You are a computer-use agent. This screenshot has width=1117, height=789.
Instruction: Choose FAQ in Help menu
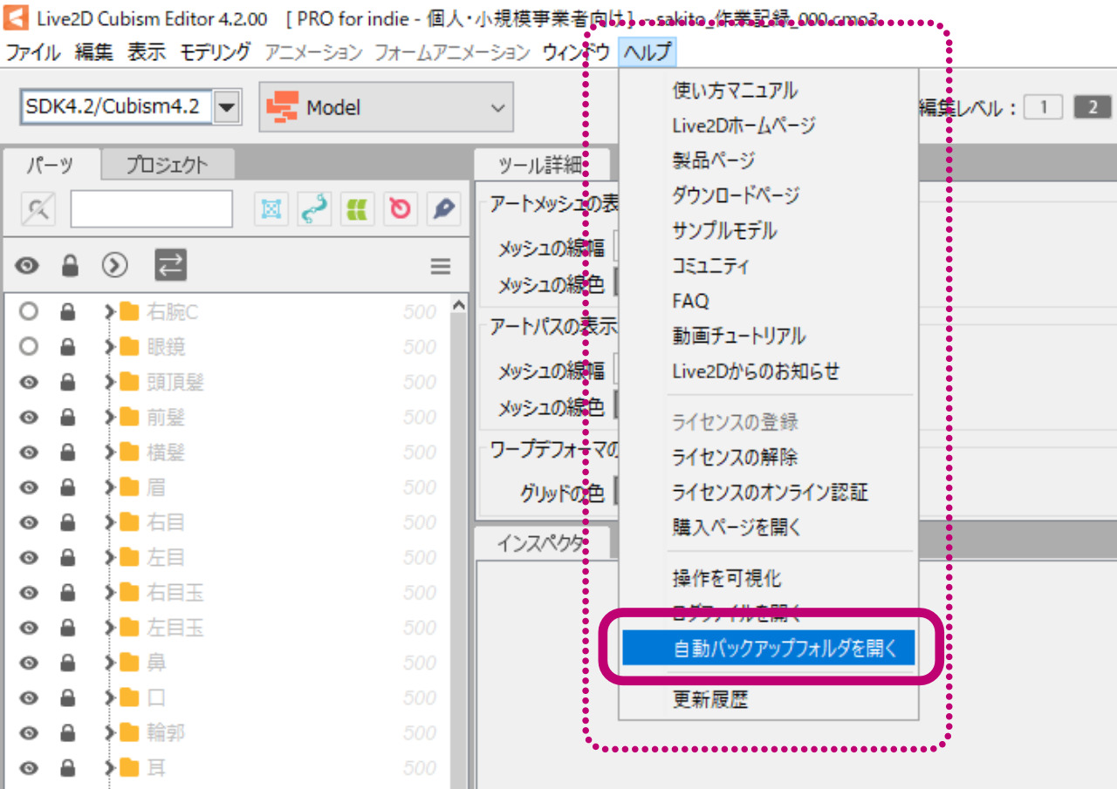coord(768,301)
